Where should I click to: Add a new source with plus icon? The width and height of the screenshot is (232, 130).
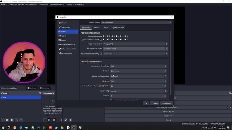(x=45, y=120)
